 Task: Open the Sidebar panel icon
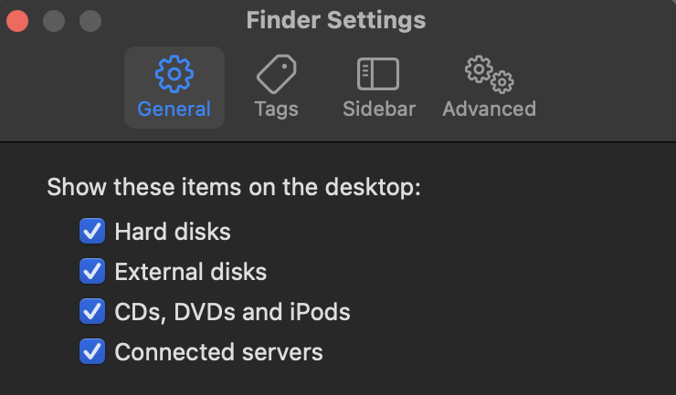(378, 74)
